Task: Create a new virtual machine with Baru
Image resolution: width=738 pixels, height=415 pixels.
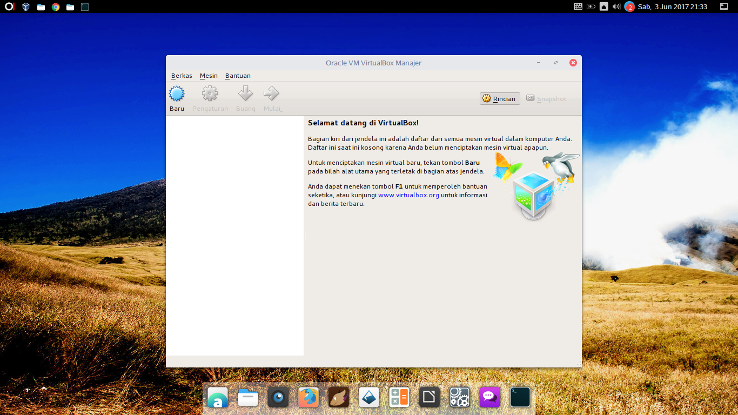Action: 177,99
